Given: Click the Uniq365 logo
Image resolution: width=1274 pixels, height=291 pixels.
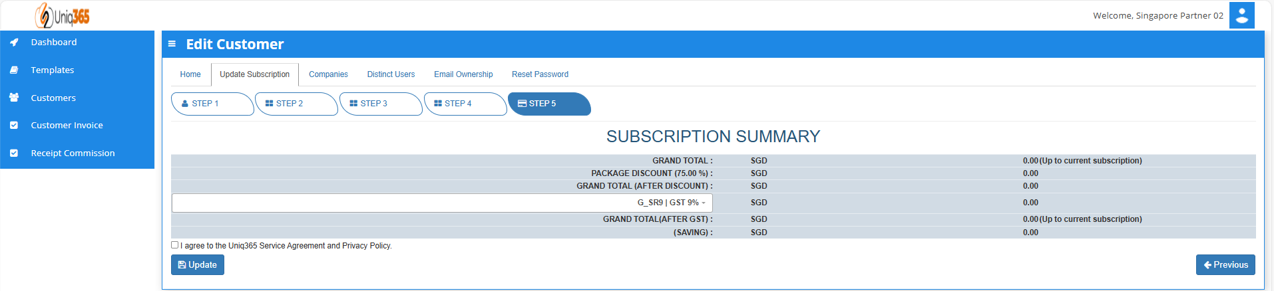Looking at the screenshot, I should [63, 15].
